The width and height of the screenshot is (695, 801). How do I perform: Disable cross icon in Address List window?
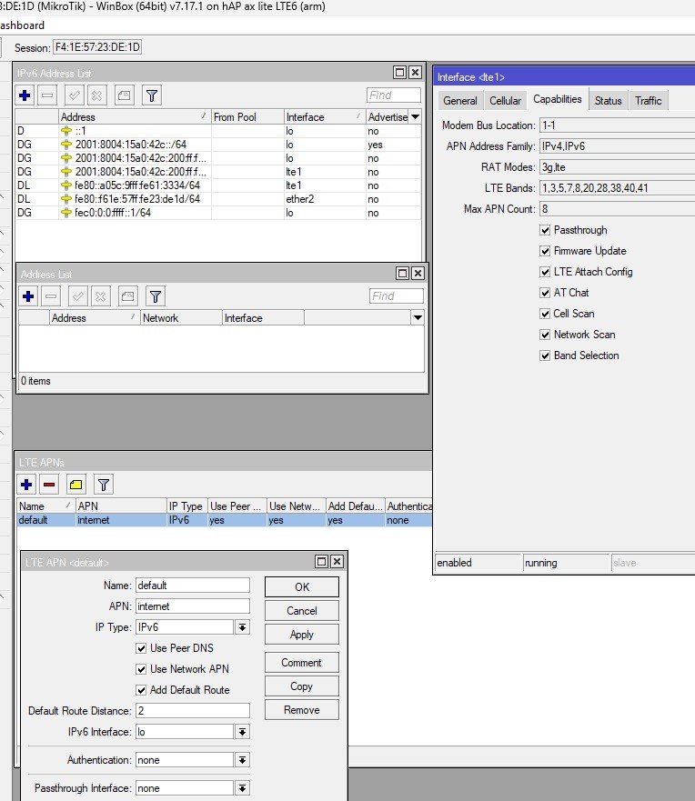tap(101, 296)
